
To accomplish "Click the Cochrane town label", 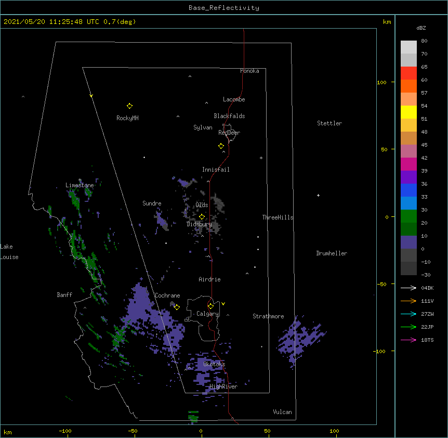I will pos(167,295).
